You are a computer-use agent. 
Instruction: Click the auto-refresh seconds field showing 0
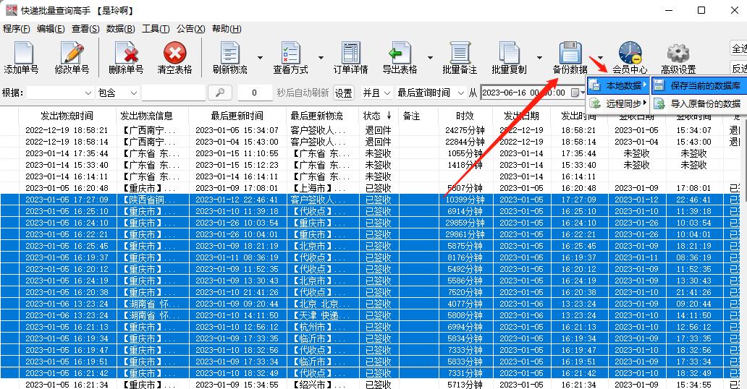(255, 93)
